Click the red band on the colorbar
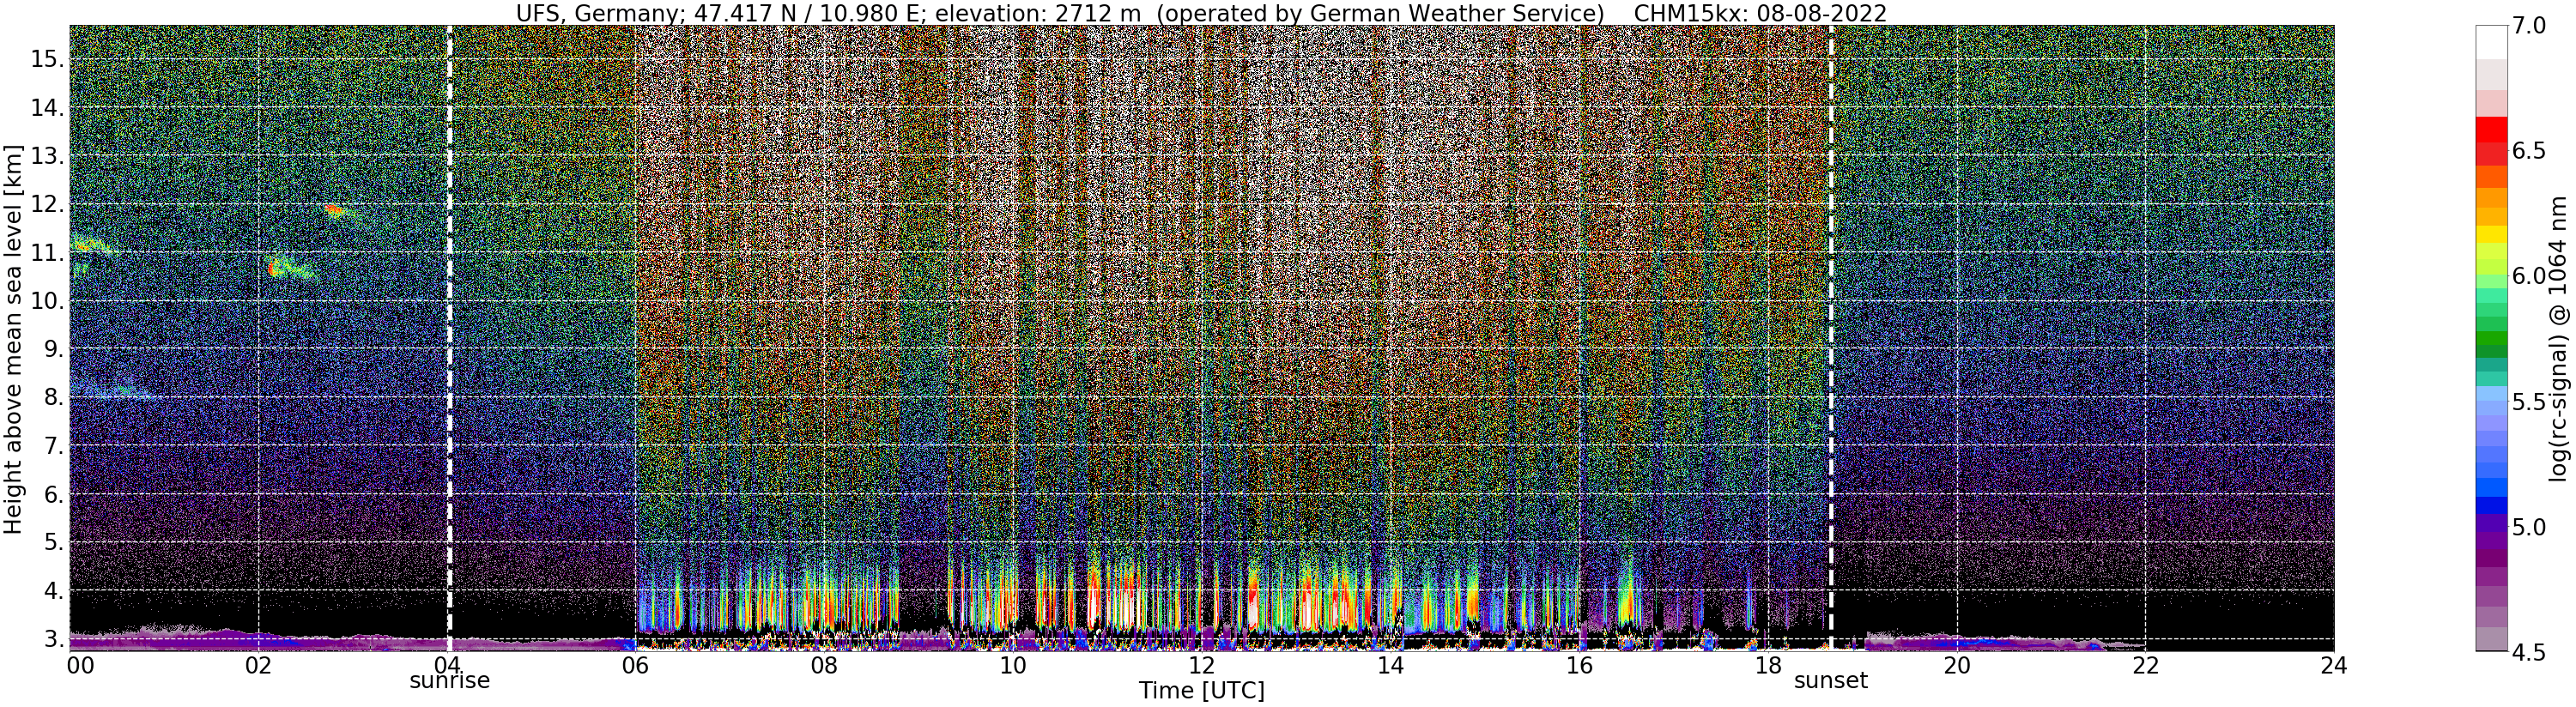Image resolution: width=2576 pixels, height=707 pixels. 2490,129
